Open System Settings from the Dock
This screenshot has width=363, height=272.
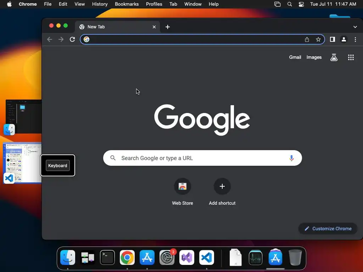[167, 257]
